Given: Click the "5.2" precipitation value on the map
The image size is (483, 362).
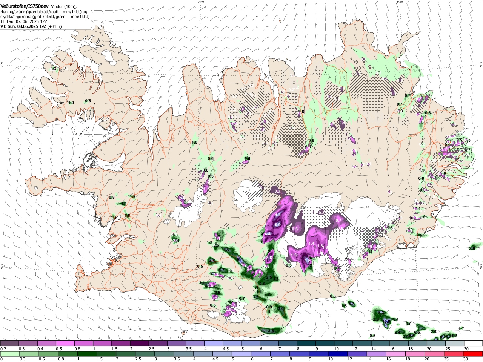Looking at the screenshot, I should pos(307,261).
